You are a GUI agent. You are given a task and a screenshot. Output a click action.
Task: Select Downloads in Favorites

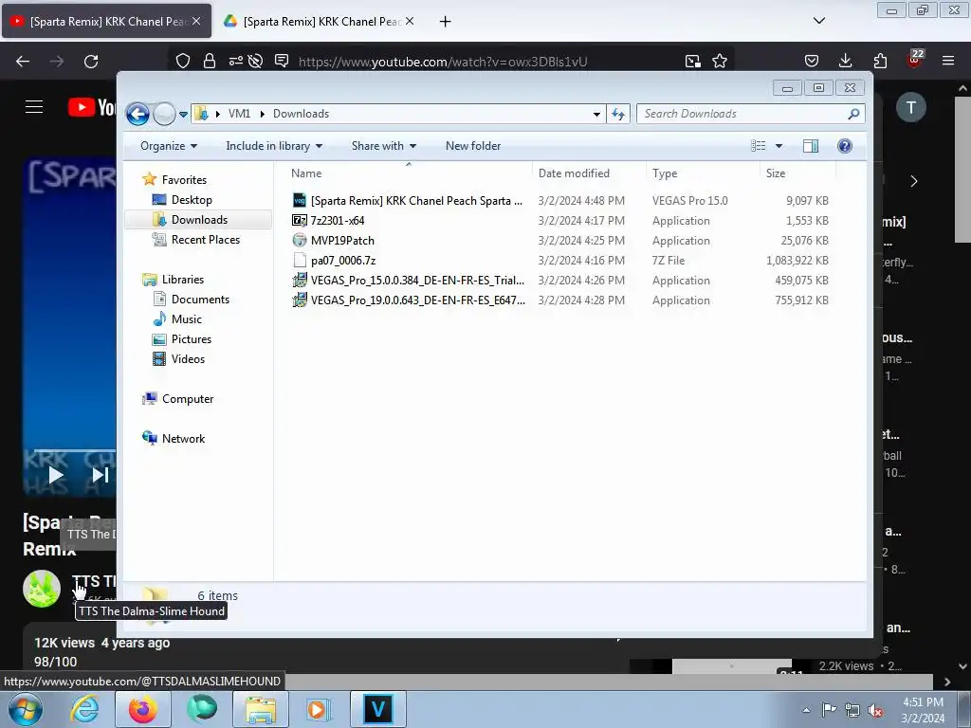(x=199, y=220)
